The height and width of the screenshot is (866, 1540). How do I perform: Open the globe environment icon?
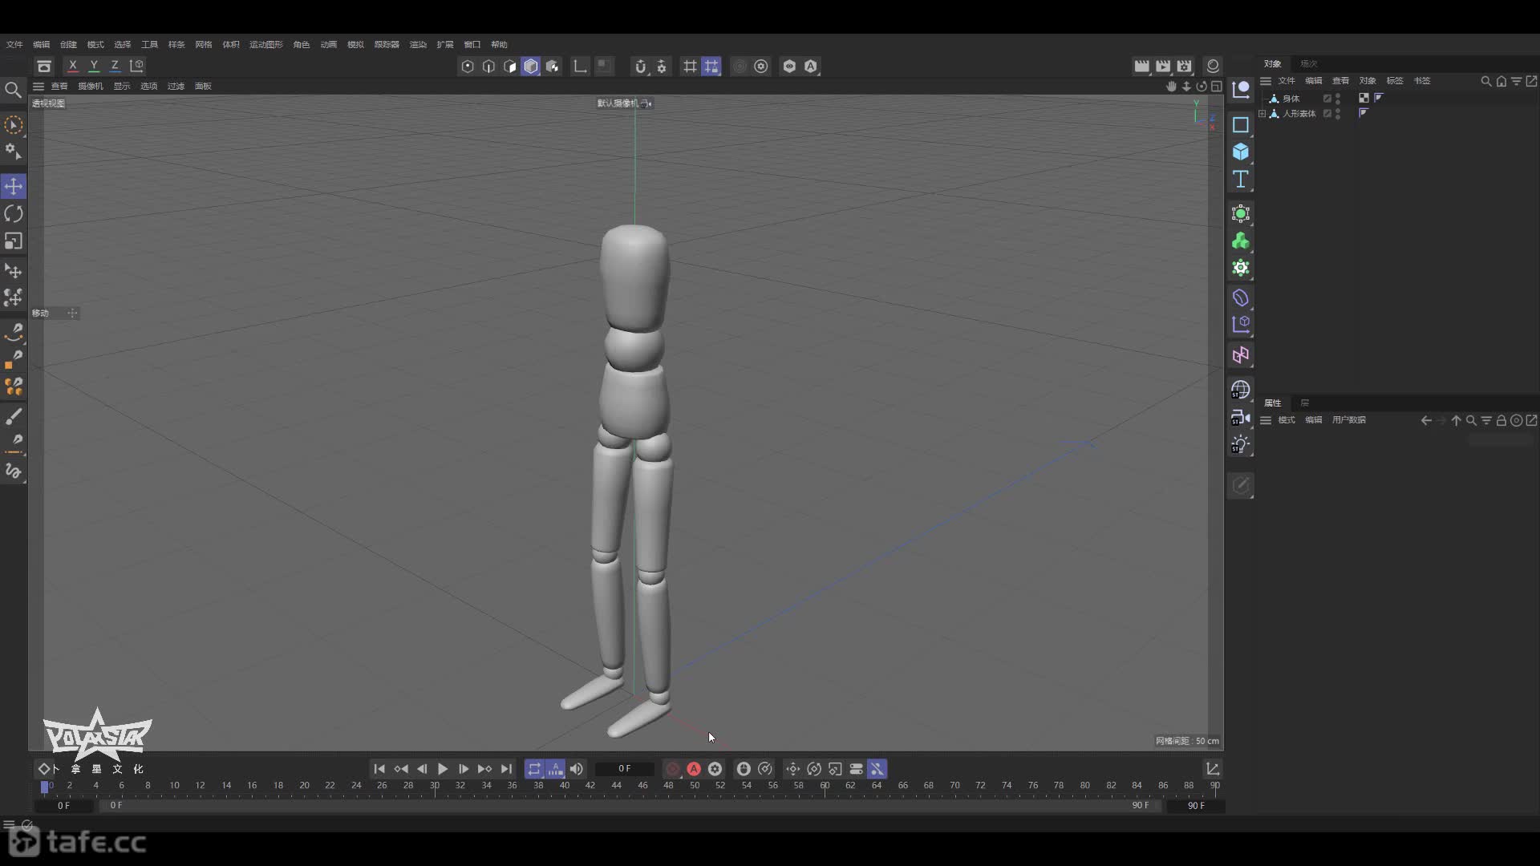click(1240, 390)
